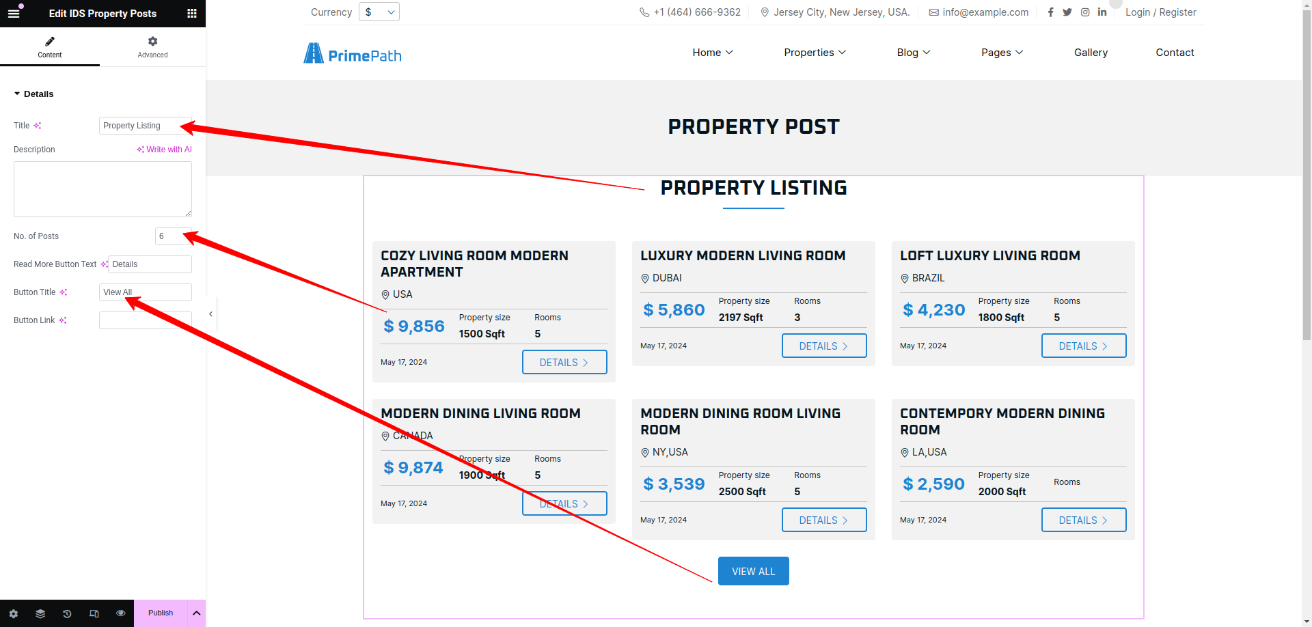Image resolution: width=1312 pixels, height=627 pixels.
Task: Edit the Read More Button Text field
Action: pos(150,264)
